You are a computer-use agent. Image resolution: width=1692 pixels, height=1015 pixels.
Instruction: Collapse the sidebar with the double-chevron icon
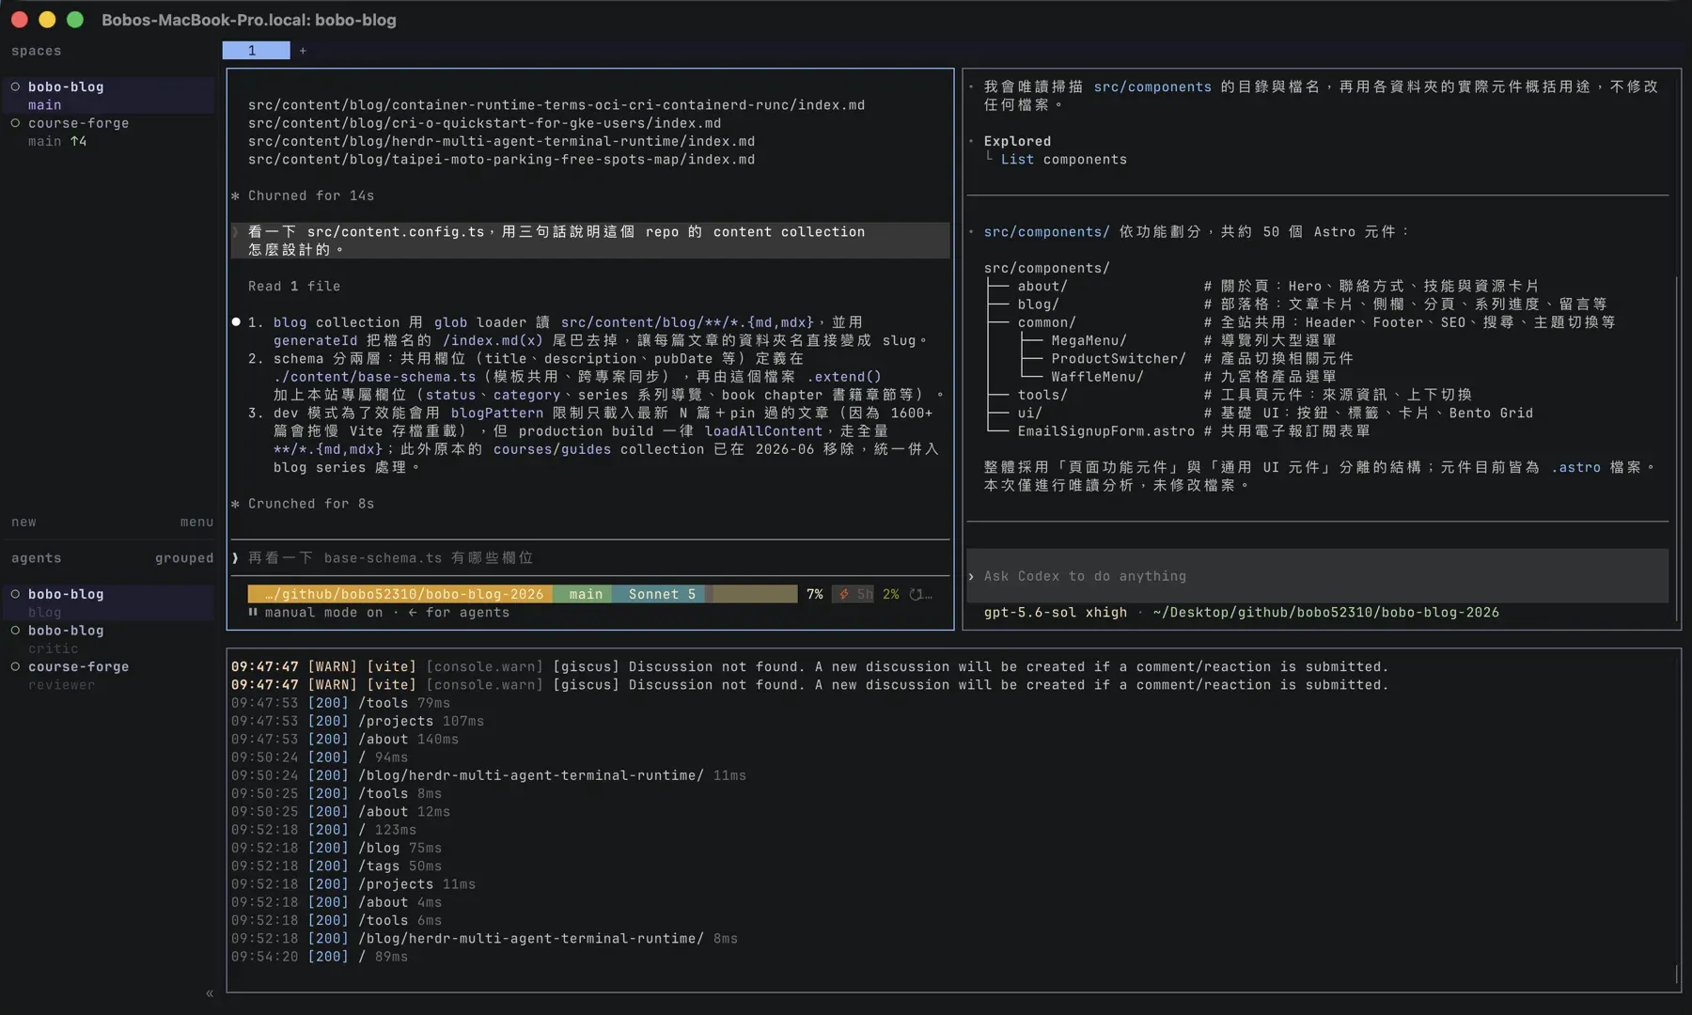point(210,992)
